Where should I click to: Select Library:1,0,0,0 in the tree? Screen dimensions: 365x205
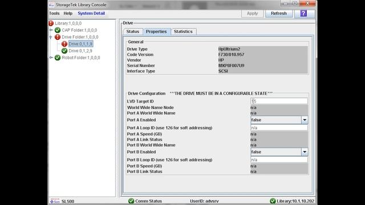[68, 23]
